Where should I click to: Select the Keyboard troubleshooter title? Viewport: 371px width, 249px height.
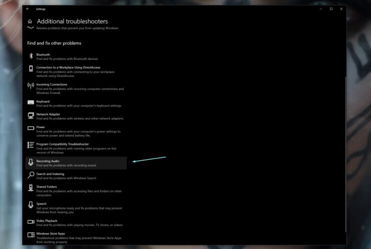pyautogui.click(x=43, y=101)
